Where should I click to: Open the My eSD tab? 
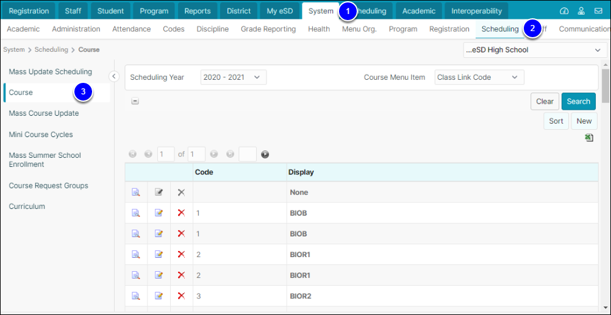pos(279,11)
